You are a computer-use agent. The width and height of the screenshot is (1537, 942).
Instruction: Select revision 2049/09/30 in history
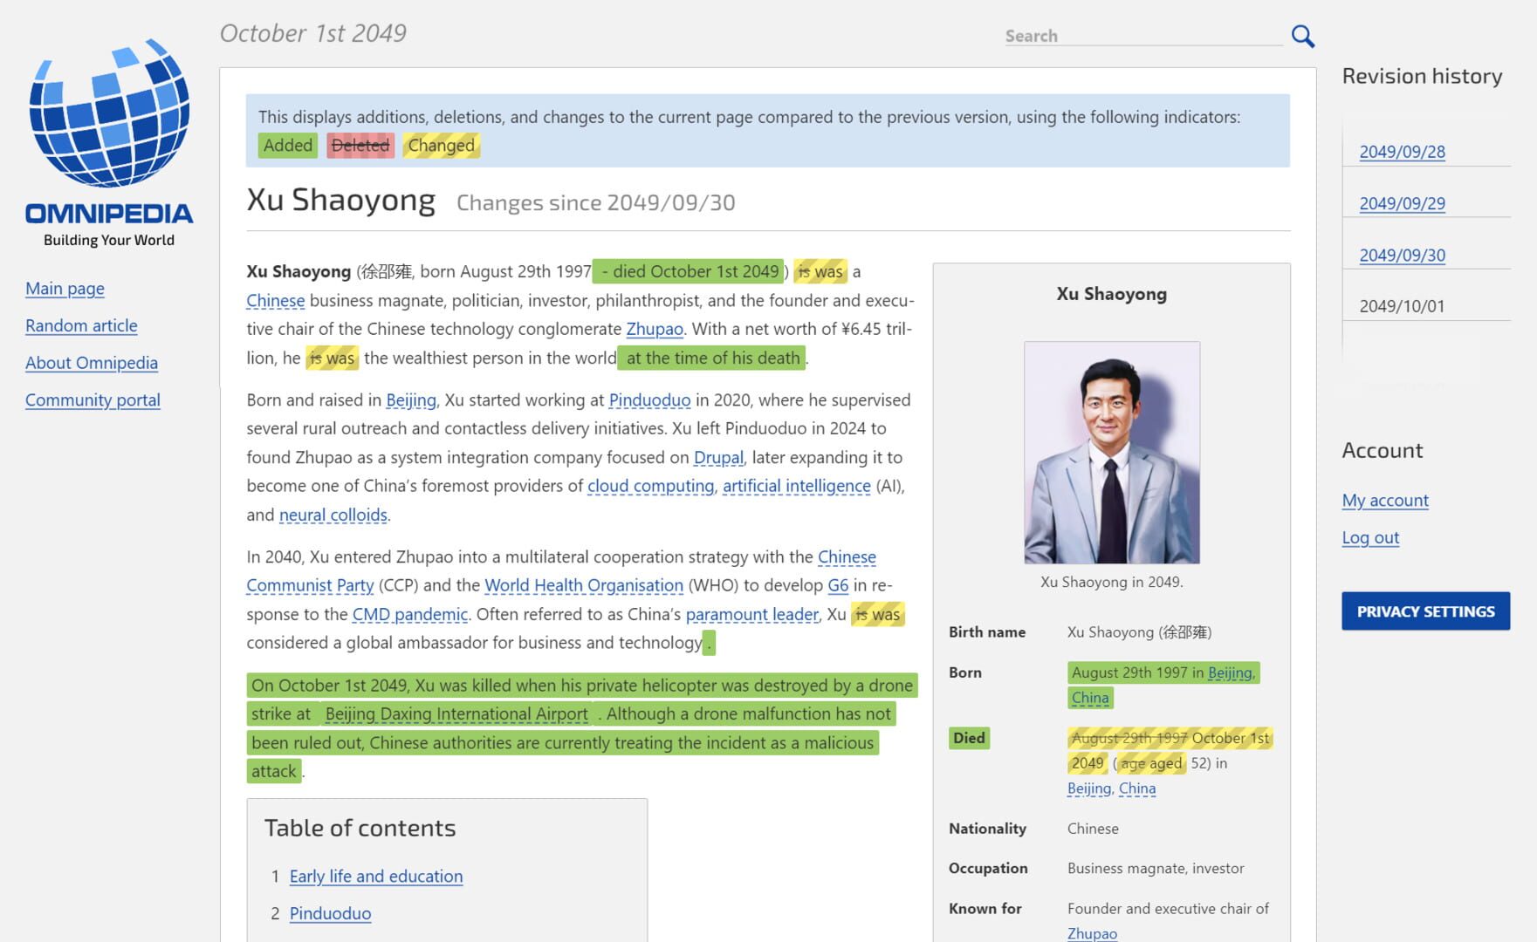click(x=1402, y=255)
